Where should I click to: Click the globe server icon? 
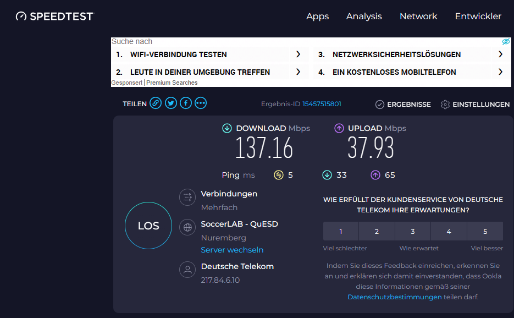click(x=187, y=227)
